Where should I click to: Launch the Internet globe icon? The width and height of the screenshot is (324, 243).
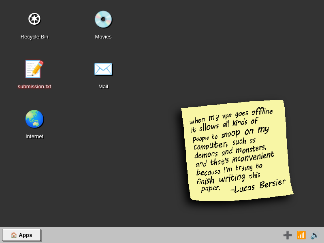coord(34,119)
